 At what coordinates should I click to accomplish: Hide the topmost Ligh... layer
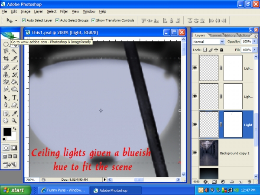pyautogui.click(x=195, y=68)
